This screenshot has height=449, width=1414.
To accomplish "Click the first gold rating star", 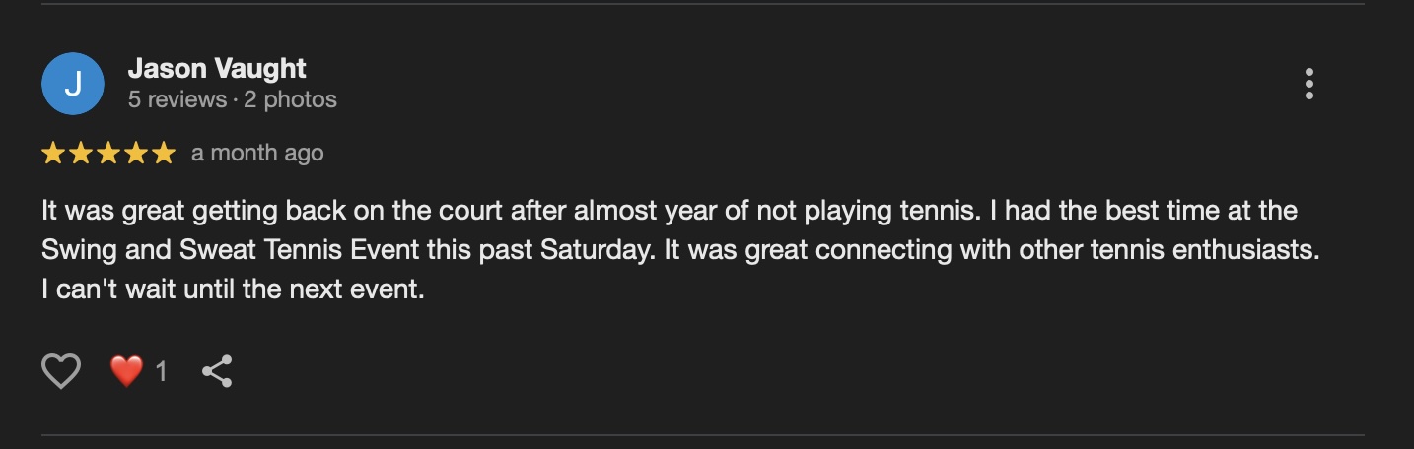I will coord(53,154).
